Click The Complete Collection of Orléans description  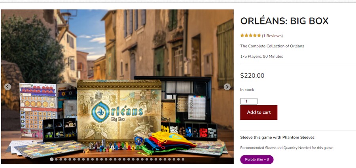pos(272,46)
